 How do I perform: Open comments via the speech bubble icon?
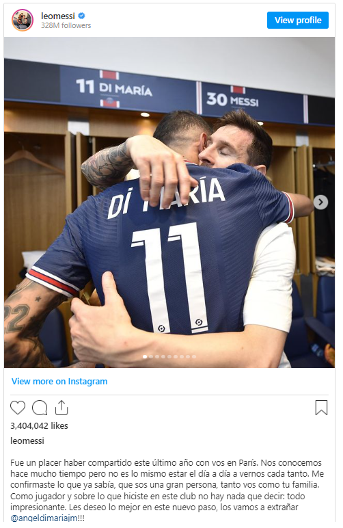[x=40, y=408]
